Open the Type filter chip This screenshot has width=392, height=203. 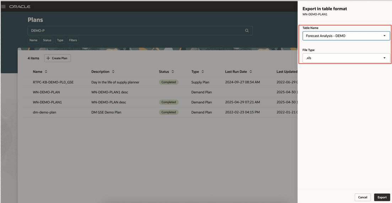click(x=60, y=40)
